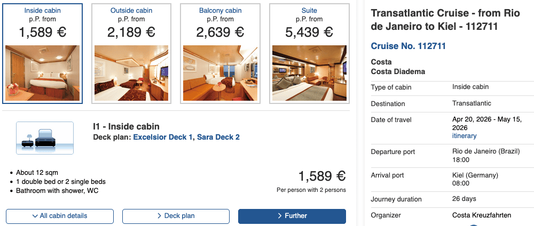Choose the Suite cabin option

tap(309, 11)
